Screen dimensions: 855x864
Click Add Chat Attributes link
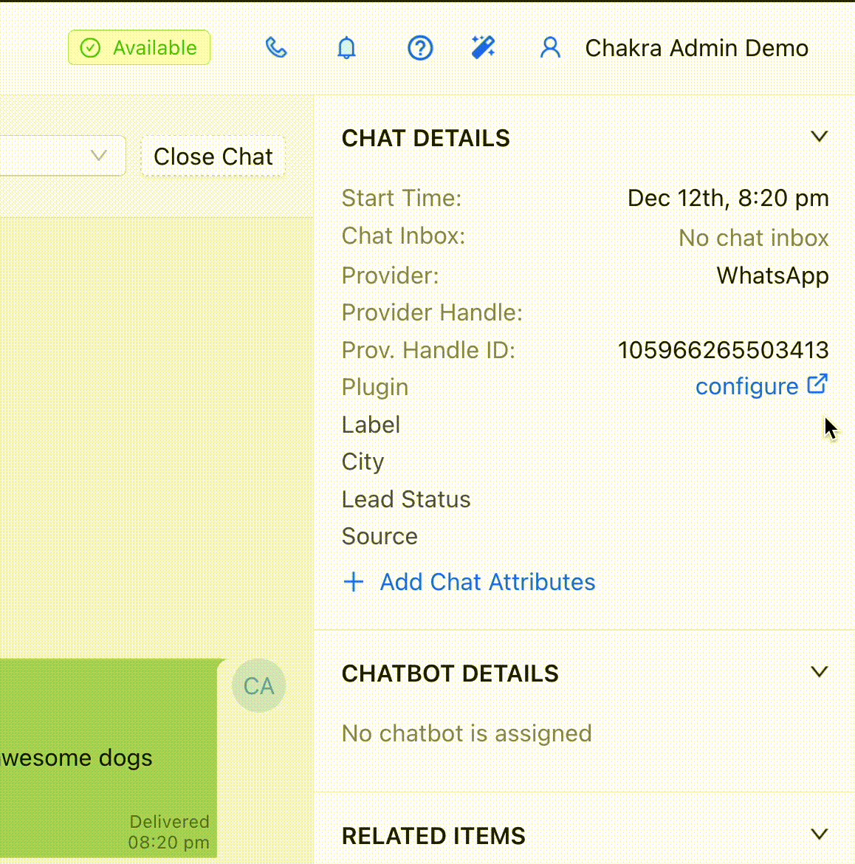coord(487,582)
